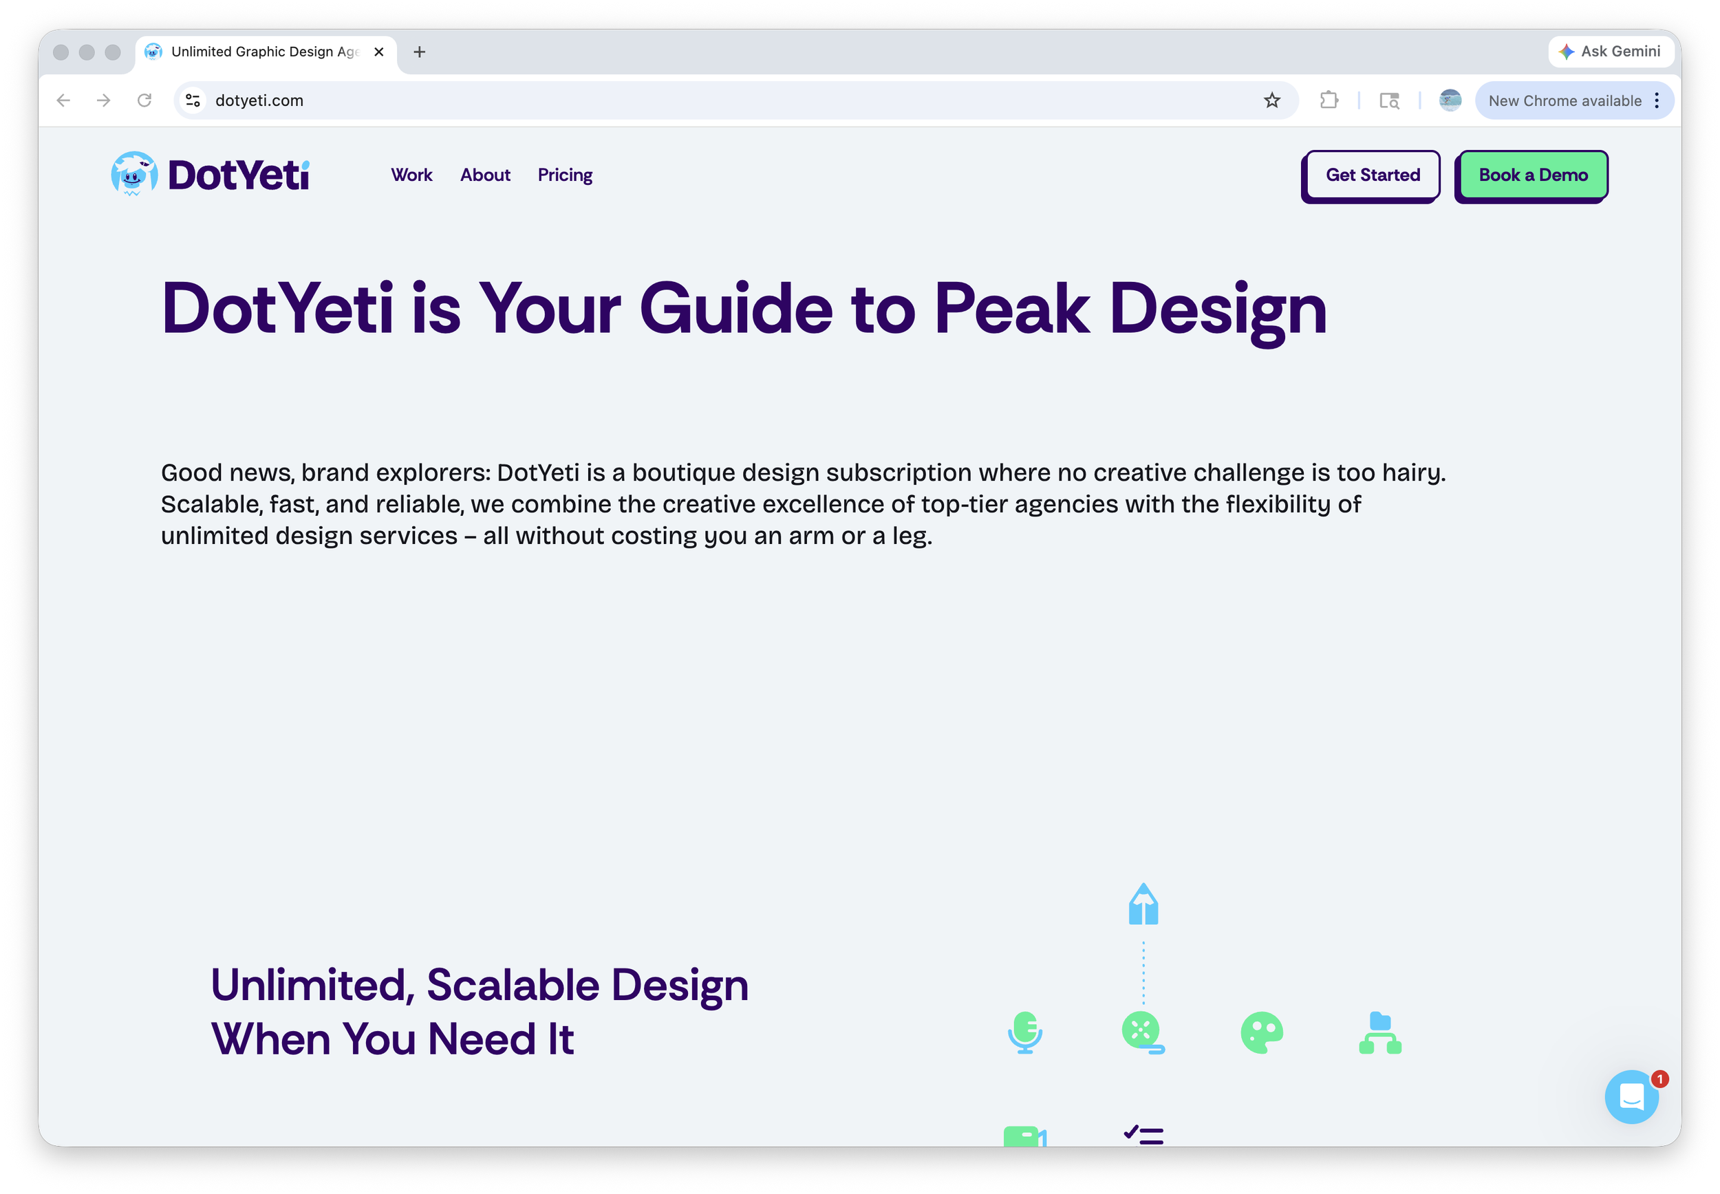Click the Ask Gemini button

(x=1610, y=52)
